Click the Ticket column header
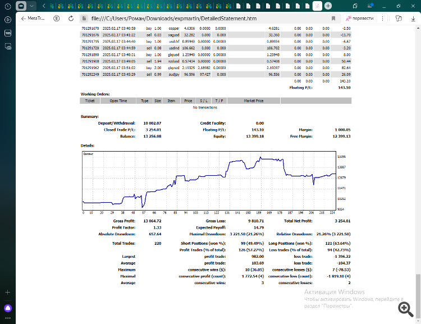Screen dimensions: 421x324 coord(90,101)
